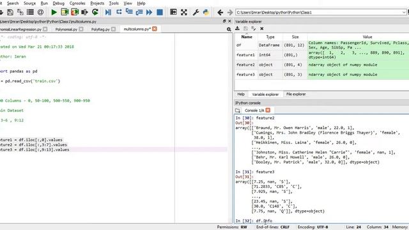Start debugging with Debug file icon
Image resolution: width=409 pixels, height=230 pixels.
point(108,12)
